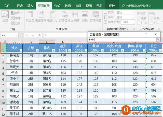This screenshot has width=163, height=117.
Task: Select the 打印区域 print area tool
Action: (x=64, y=16)
